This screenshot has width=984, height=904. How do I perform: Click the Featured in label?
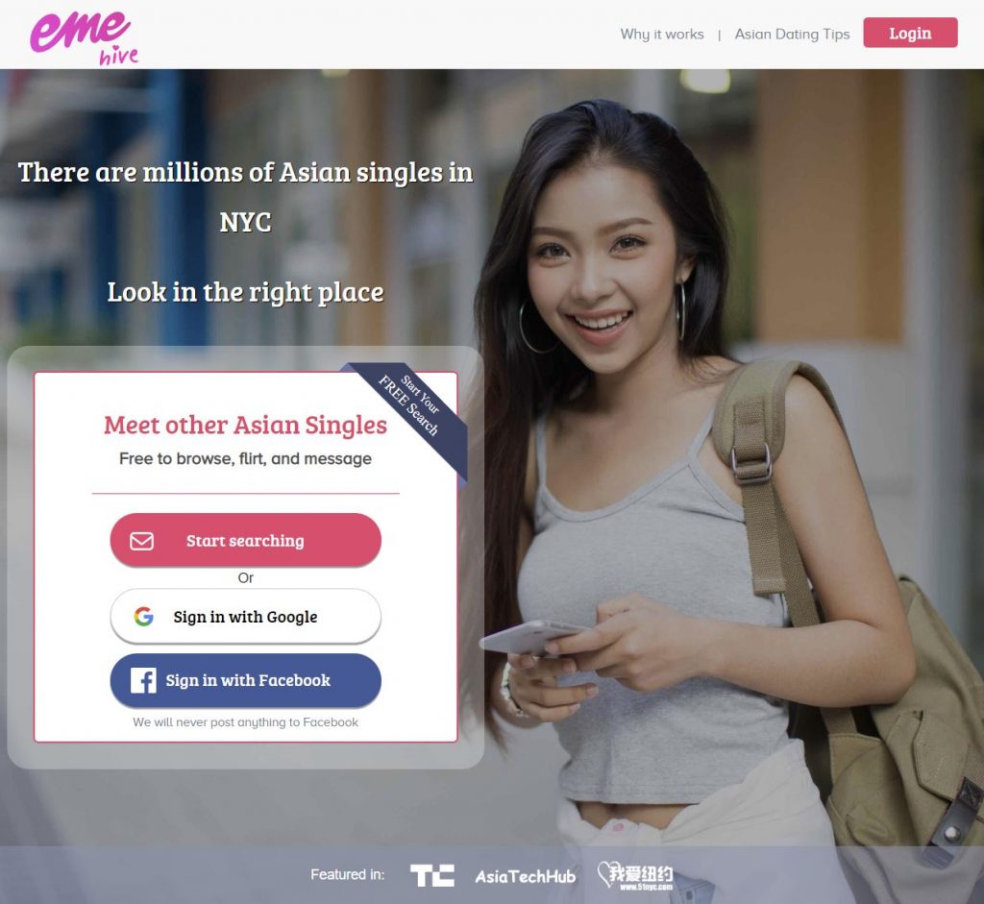[348, 874]
